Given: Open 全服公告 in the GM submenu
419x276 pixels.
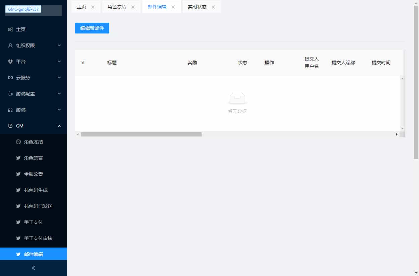Looking at the screenshot, I should [x=33, y=174].
